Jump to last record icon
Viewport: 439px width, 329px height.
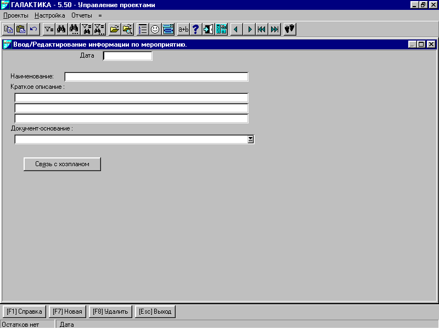pos(275,29)
